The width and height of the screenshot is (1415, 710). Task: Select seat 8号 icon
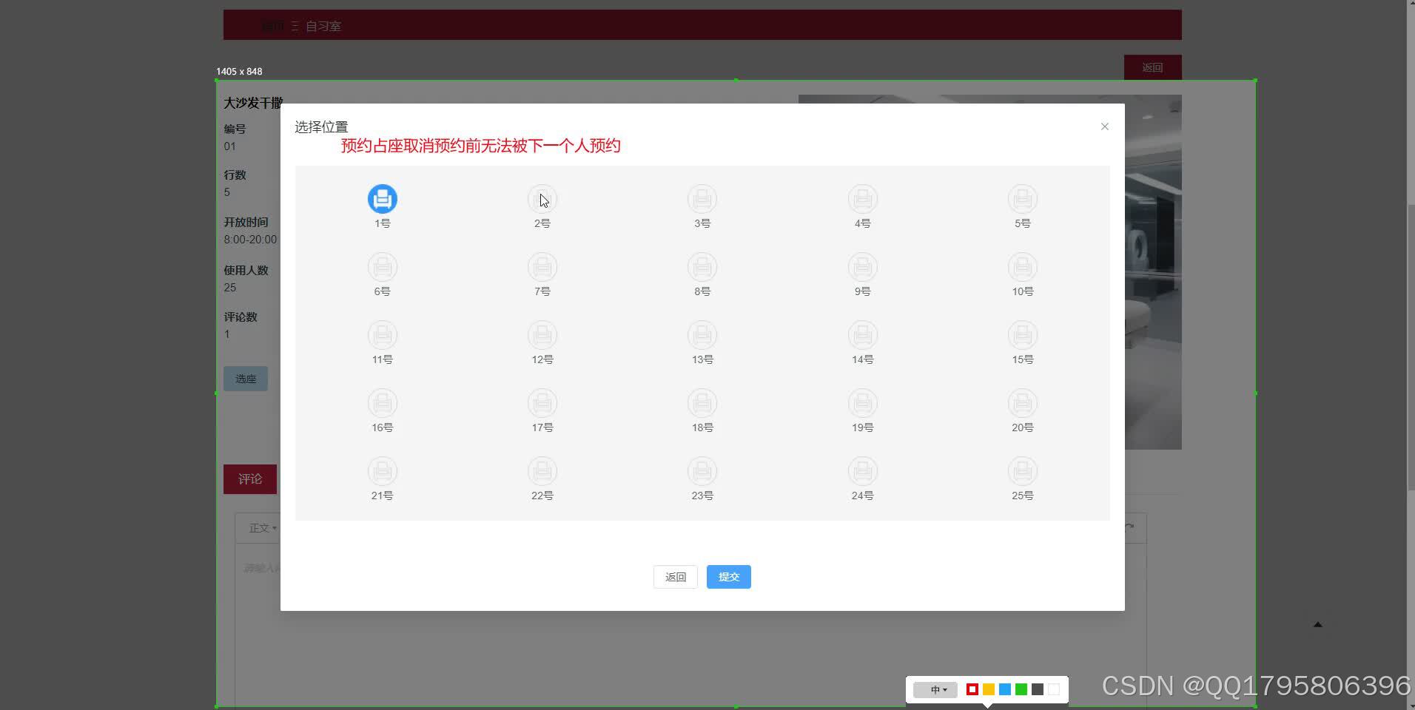(x=702, y=267)
